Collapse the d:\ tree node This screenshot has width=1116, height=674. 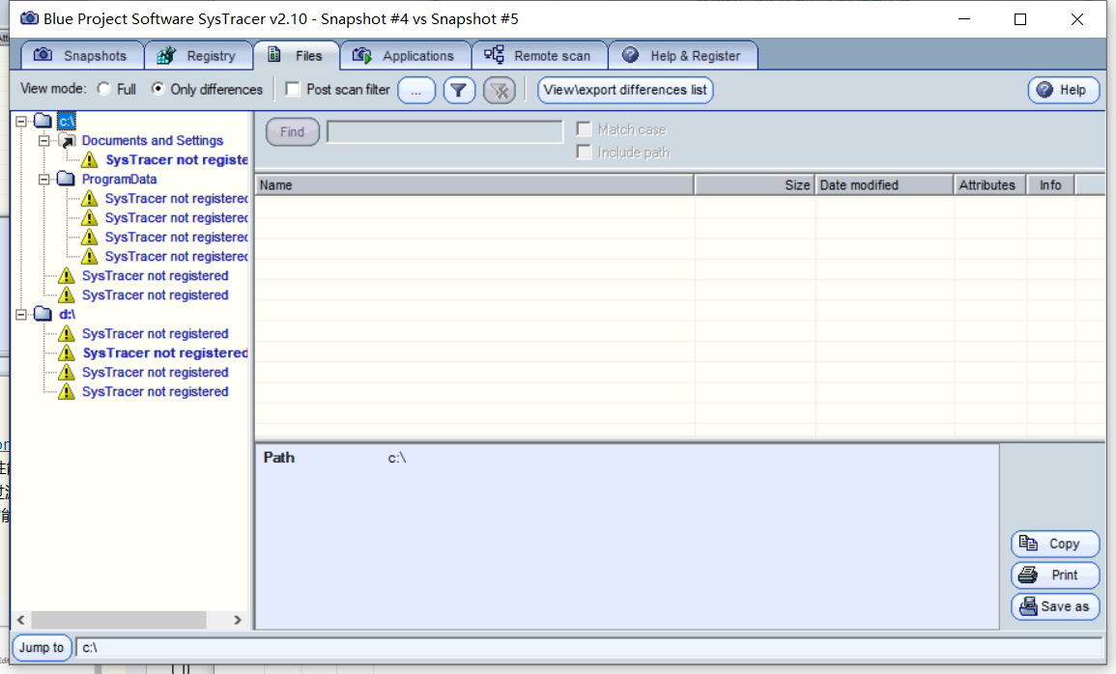pos(21,314)
